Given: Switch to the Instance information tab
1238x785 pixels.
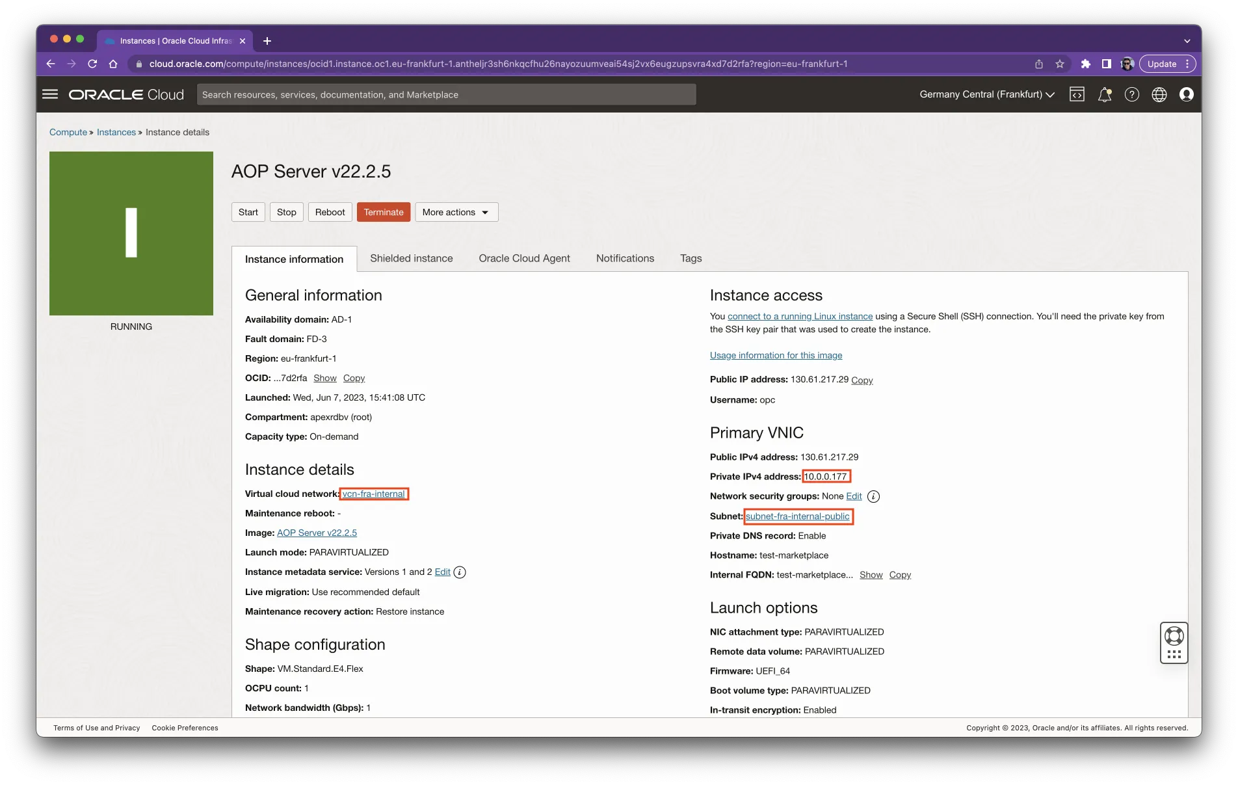Looking at the screenshot, I should 294,259.
